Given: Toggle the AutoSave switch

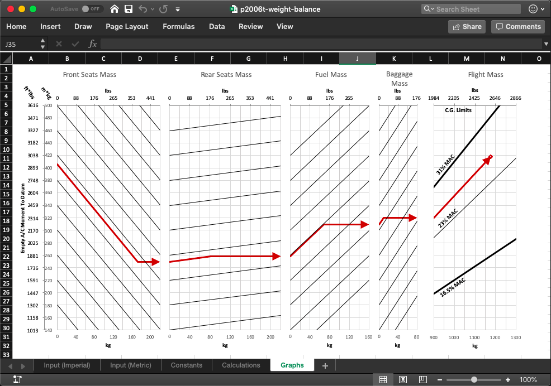Looking at the screenshot, I should click(92, 9).
